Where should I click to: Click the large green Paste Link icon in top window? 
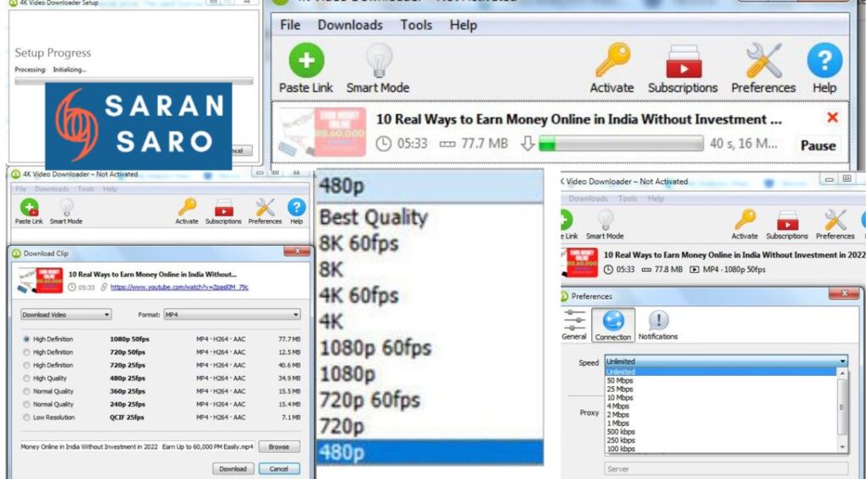click(x=305, y=61)
